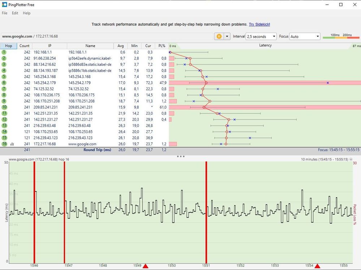Click the 61,0 packet loss value

coord(163,107)
